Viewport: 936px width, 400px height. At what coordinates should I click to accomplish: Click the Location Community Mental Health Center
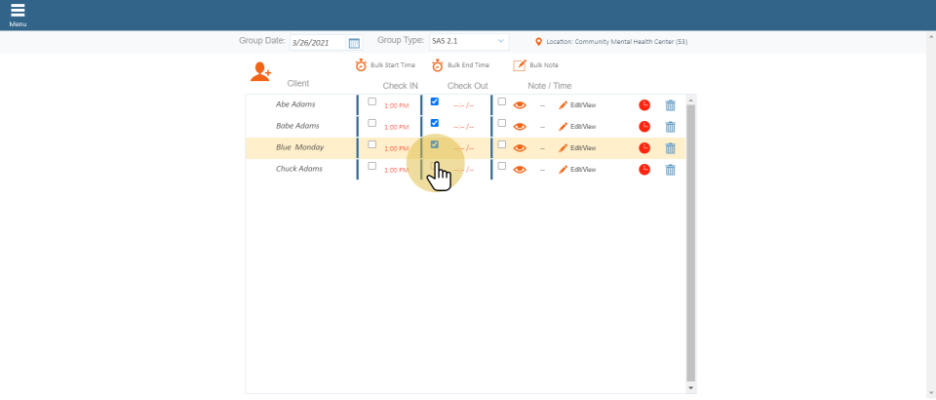(616, 42)
